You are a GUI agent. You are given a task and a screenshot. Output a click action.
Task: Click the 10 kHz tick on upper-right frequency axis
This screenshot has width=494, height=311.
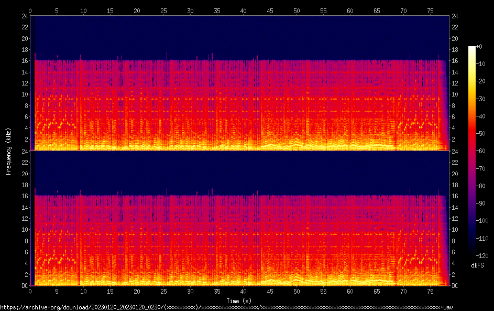pos(455,94)
